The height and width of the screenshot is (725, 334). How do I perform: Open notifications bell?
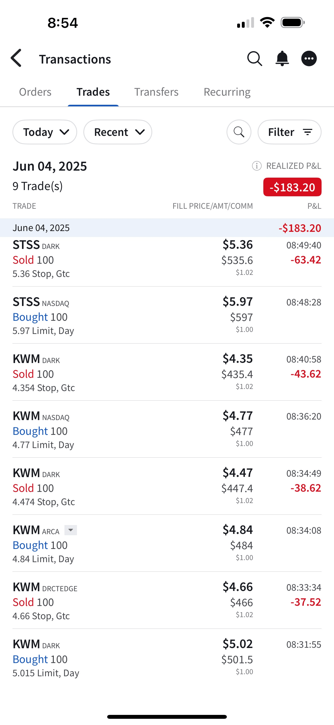[282, 59]
